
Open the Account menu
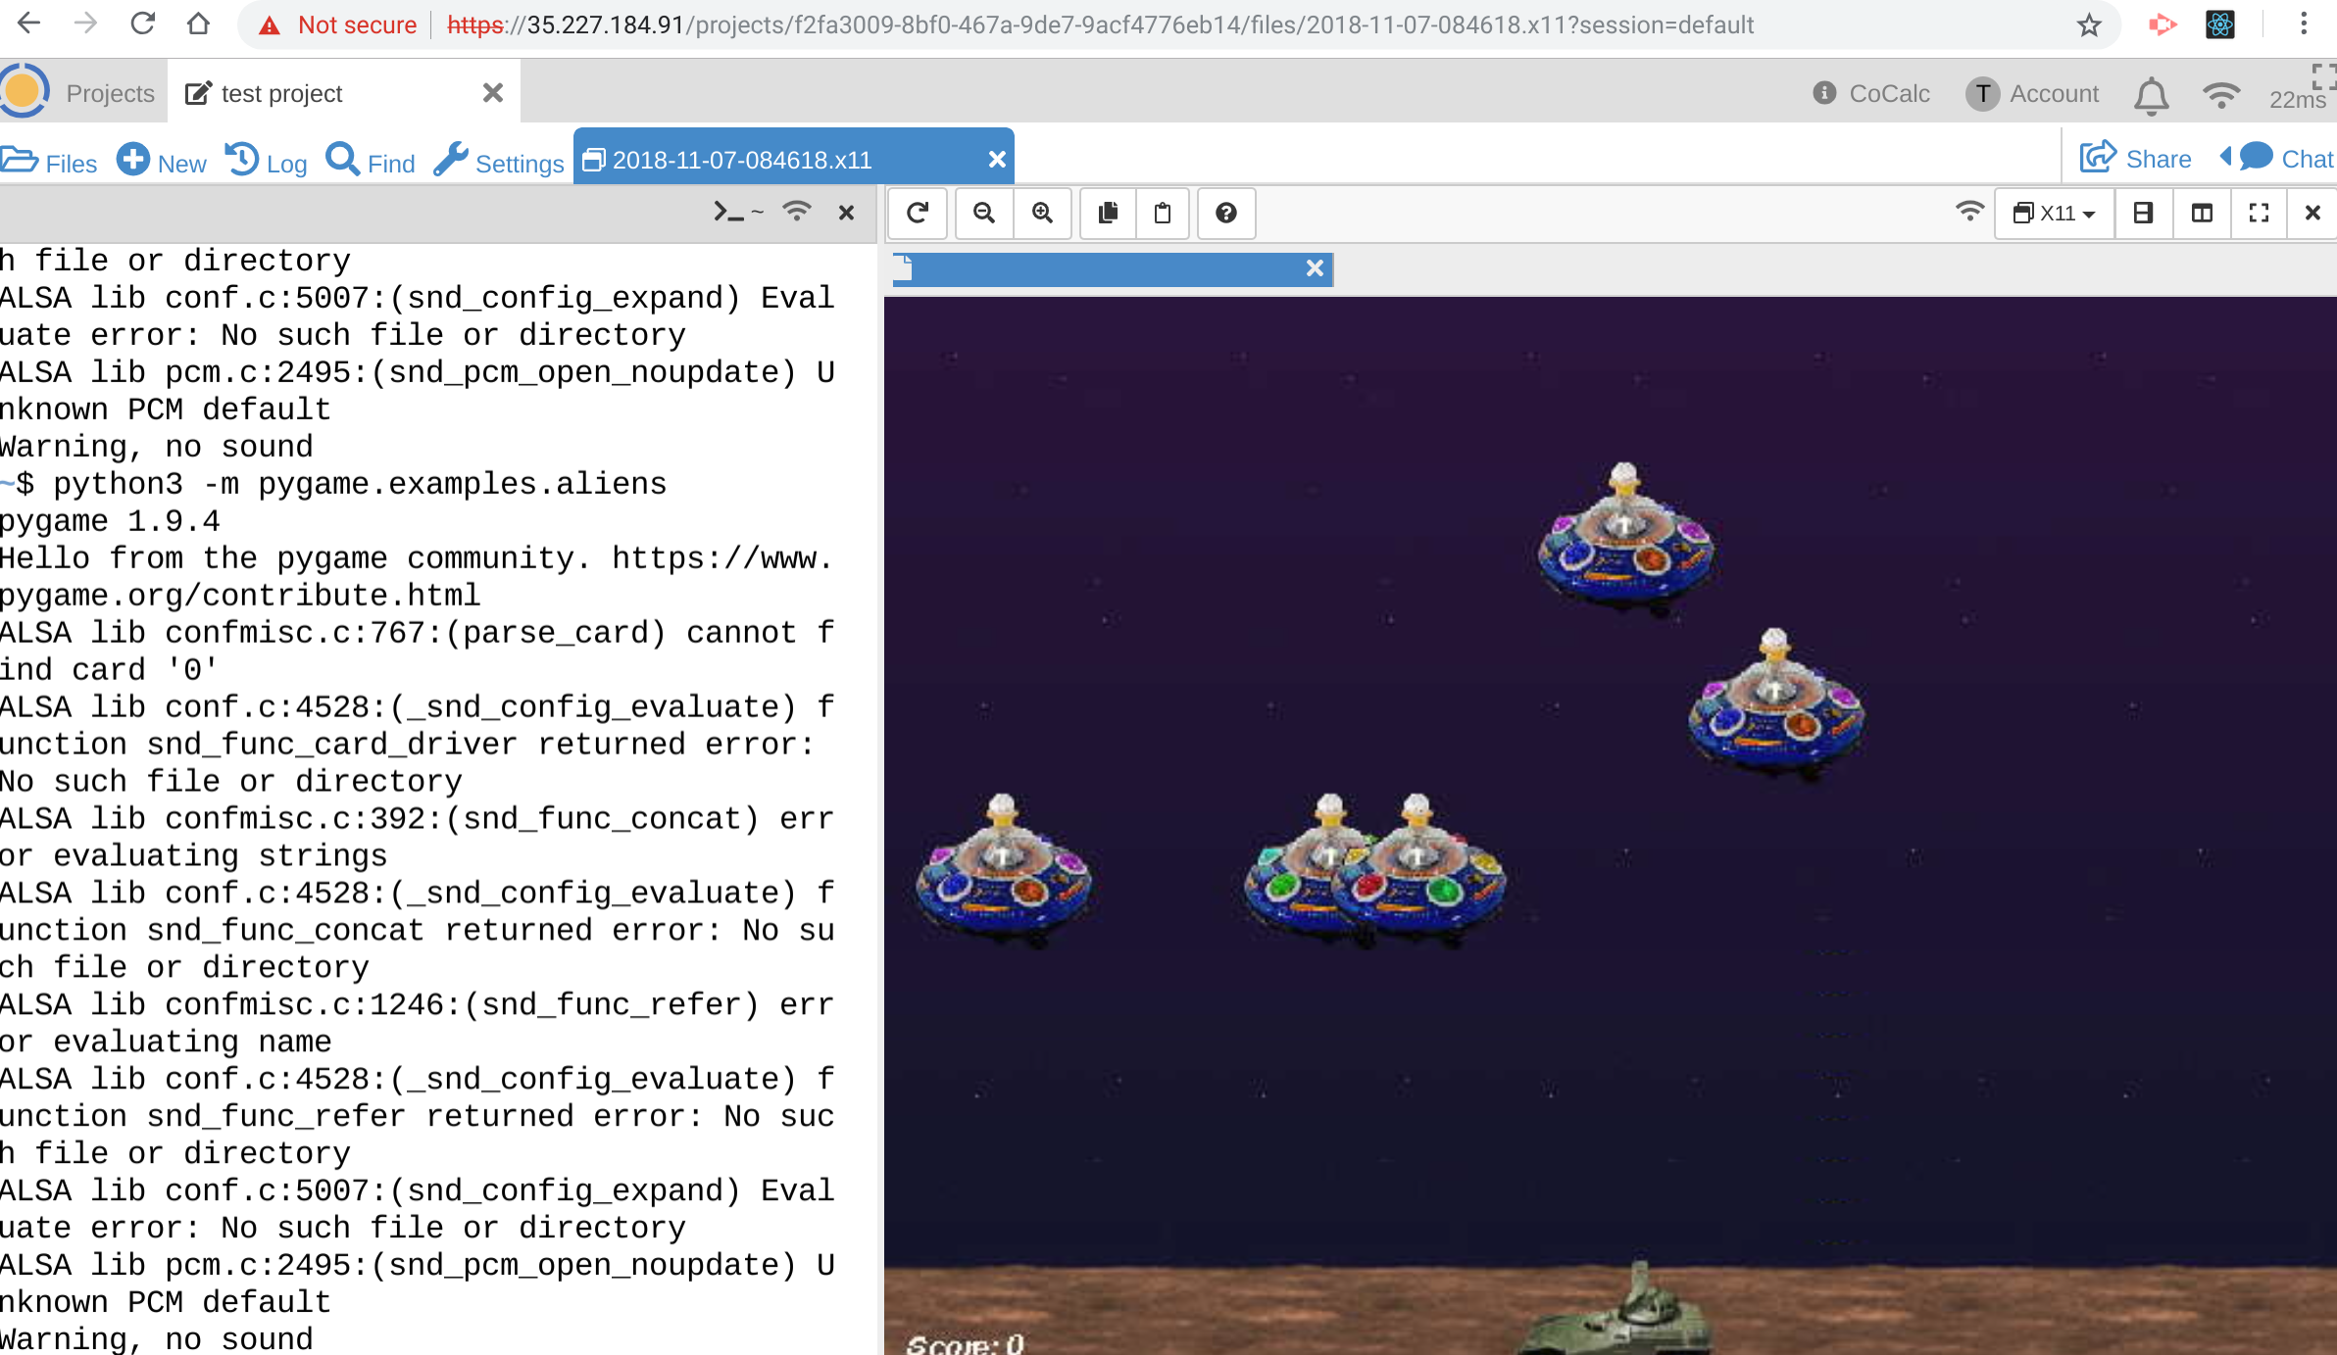pos(2033,93)
